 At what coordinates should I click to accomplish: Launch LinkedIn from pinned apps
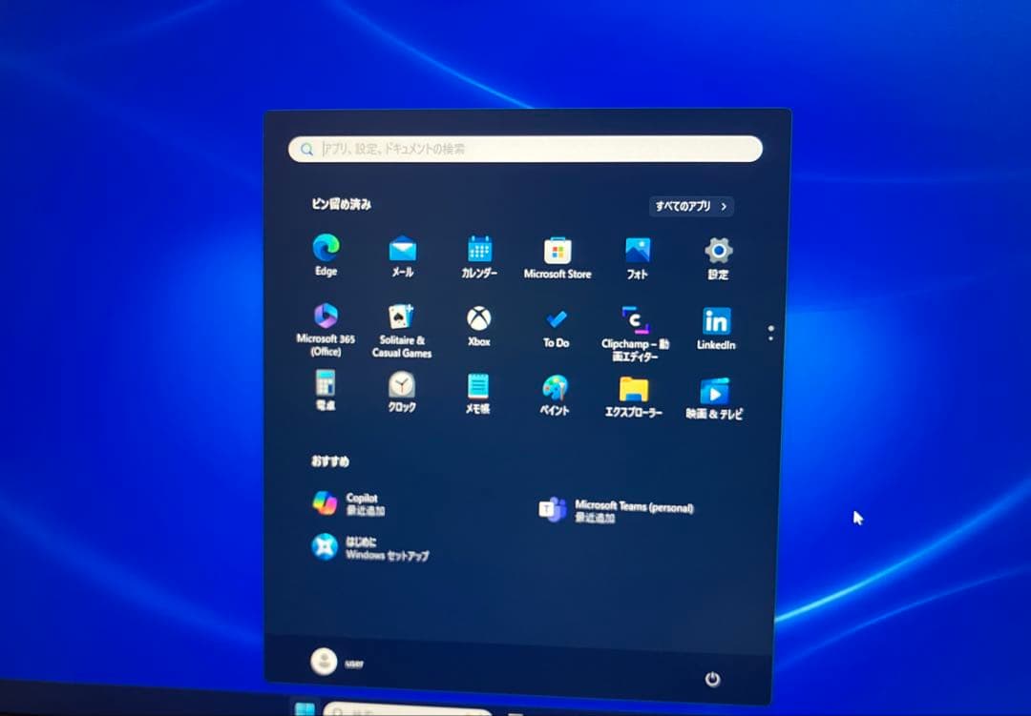click(x=715, y=321)
